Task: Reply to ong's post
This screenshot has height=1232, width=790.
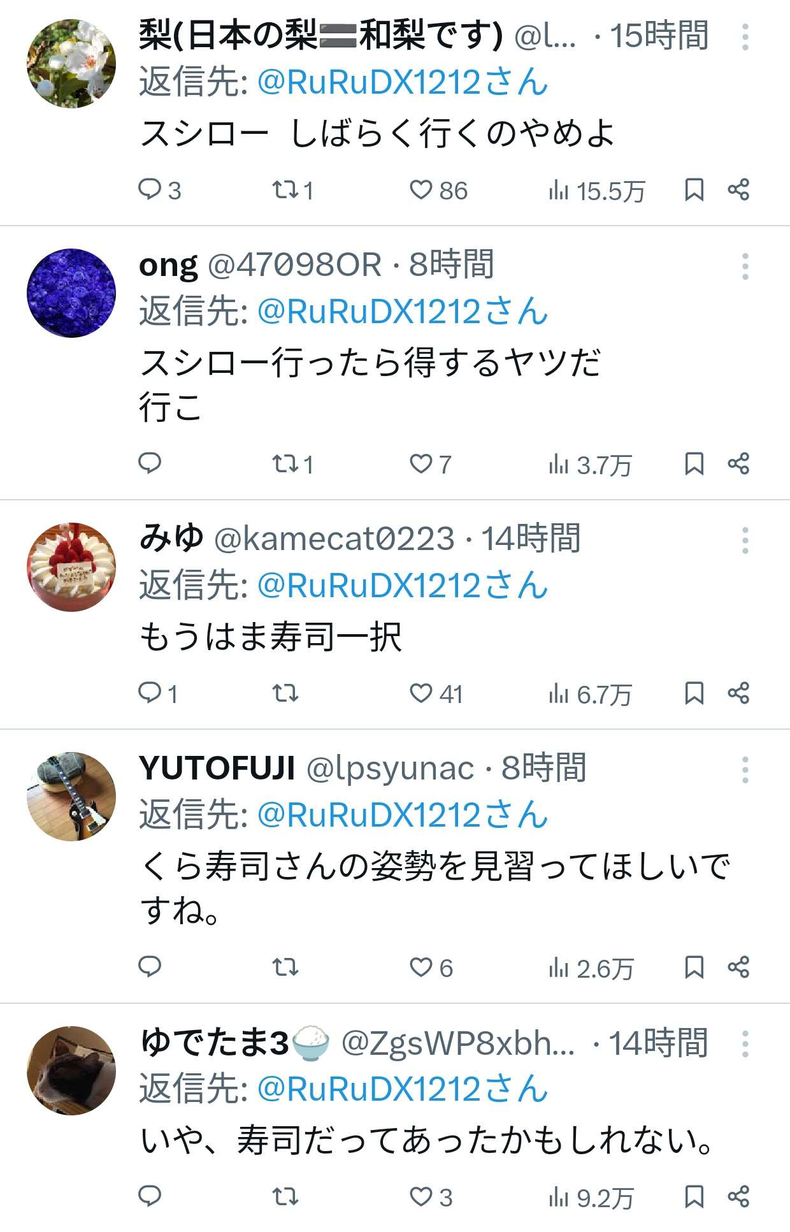Action: (150, 463)
